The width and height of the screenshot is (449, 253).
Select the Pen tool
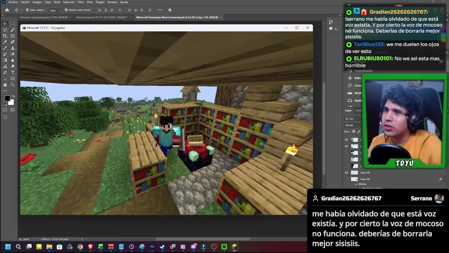5,72
